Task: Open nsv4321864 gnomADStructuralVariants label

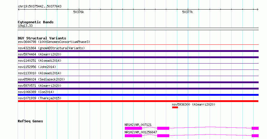Action: pos(51,48)
